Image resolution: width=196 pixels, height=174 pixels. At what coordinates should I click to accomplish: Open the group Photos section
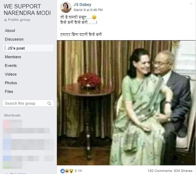pyautogui.click(x=11, y=83)
